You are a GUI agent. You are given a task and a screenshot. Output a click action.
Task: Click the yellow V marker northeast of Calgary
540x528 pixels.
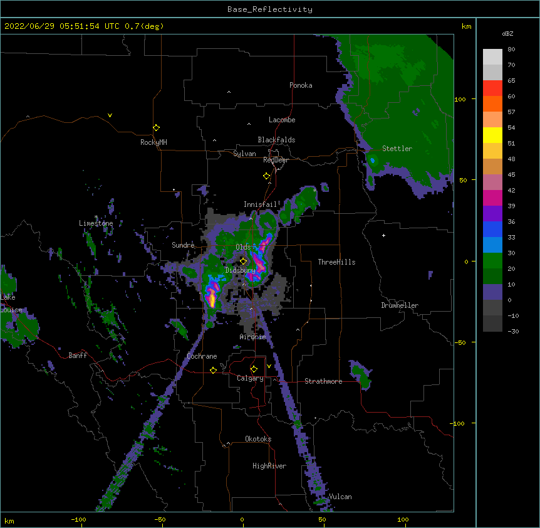(x=269, y=366)
